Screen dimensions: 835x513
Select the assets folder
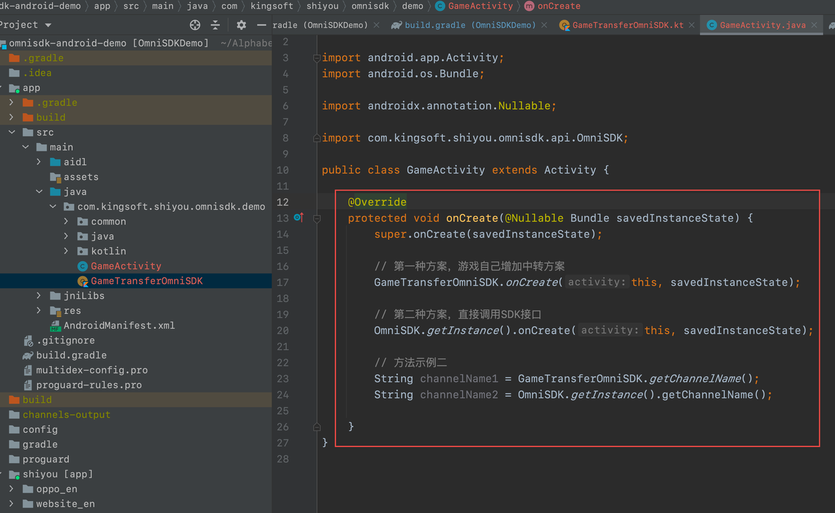click(81, 177)
